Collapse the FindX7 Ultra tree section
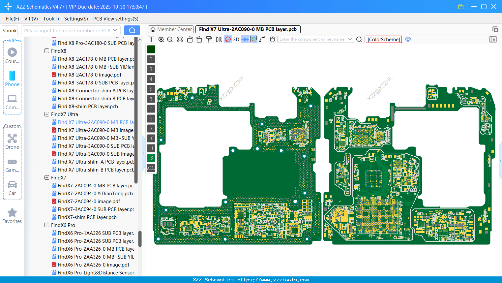 click(47, 114)
